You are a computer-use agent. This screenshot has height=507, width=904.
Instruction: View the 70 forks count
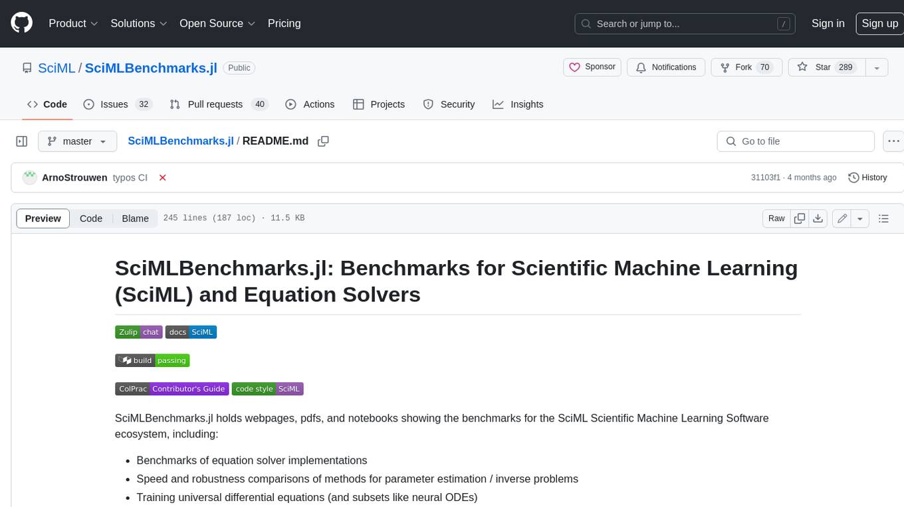(x=764, y=67)
